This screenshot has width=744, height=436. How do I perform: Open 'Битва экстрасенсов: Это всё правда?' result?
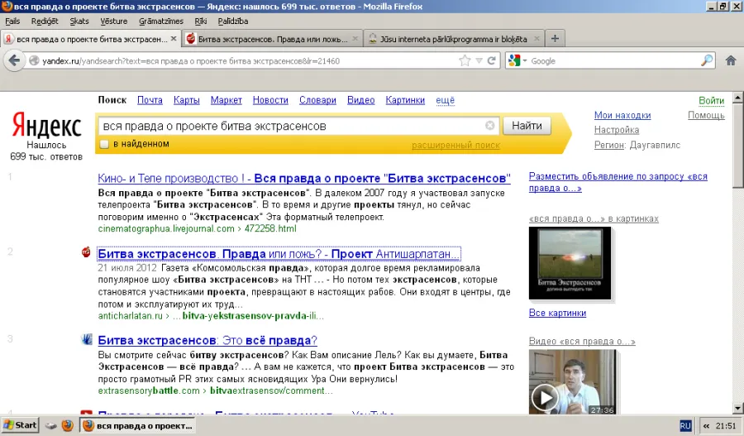(x=207, y=340)
